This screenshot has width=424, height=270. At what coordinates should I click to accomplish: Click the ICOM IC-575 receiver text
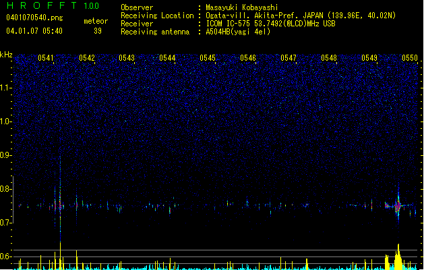pos(270,24)
